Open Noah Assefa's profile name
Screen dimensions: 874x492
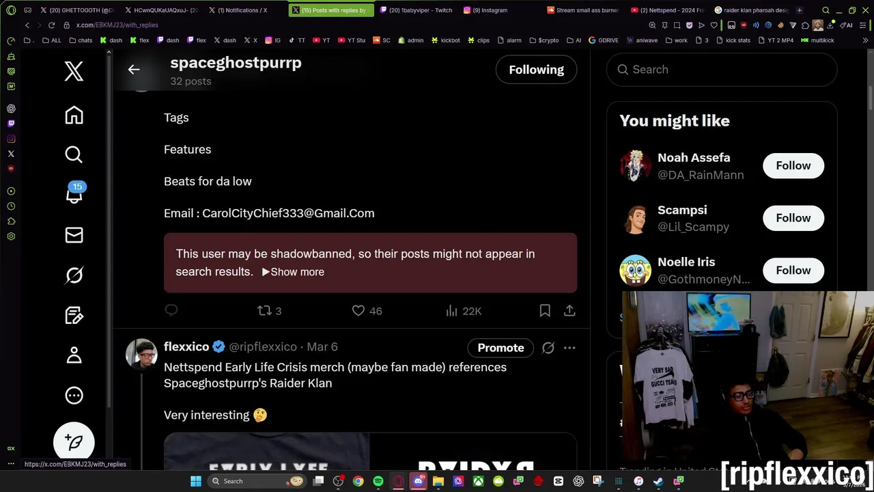[694, 158]
